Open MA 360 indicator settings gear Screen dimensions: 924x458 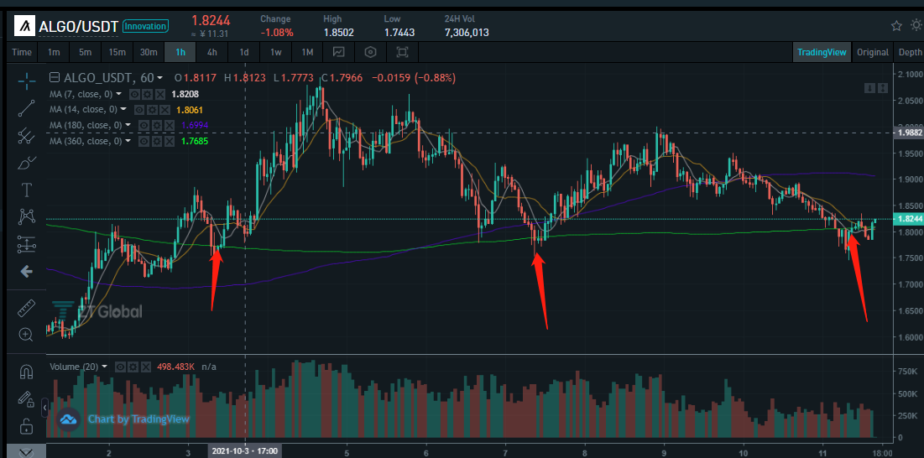click(x=156, y=141)
